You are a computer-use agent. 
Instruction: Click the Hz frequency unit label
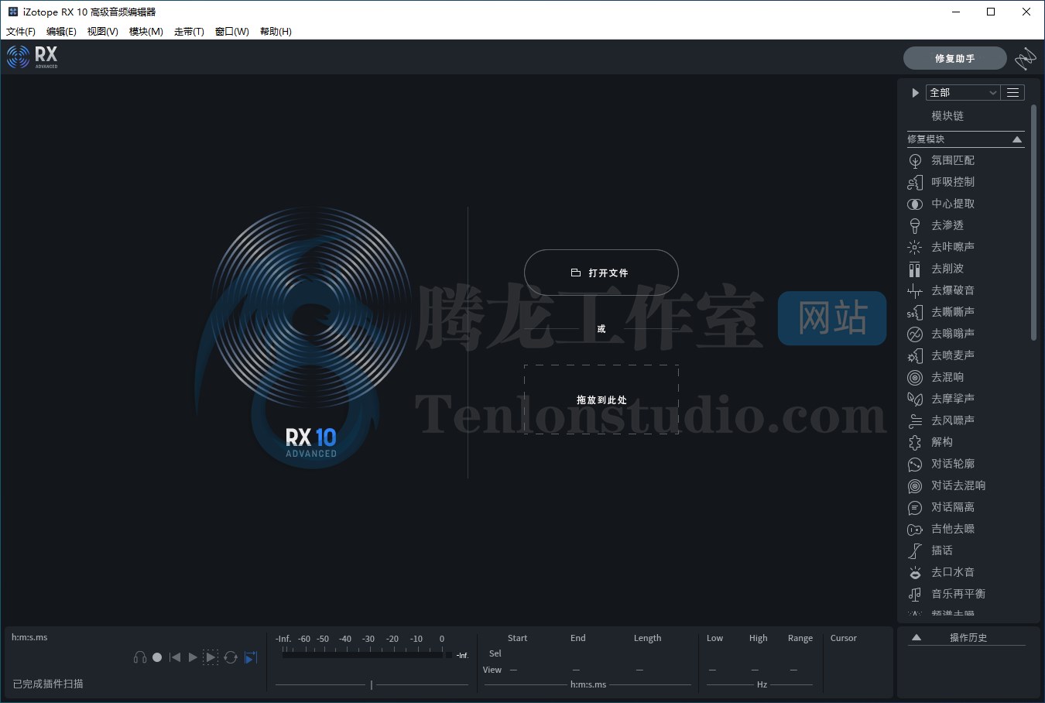click(x=762, y=684)
